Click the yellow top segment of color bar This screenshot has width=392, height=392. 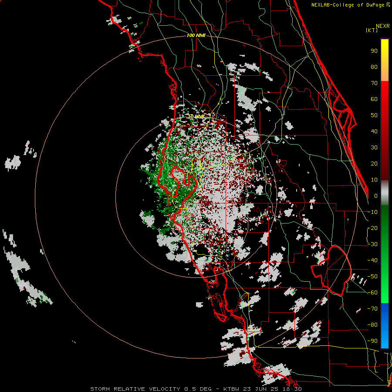point(385,60)
